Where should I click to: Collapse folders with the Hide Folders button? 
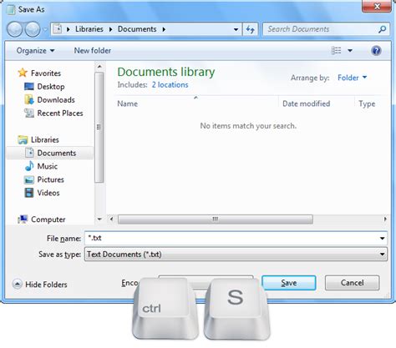(x=40, y=285)
